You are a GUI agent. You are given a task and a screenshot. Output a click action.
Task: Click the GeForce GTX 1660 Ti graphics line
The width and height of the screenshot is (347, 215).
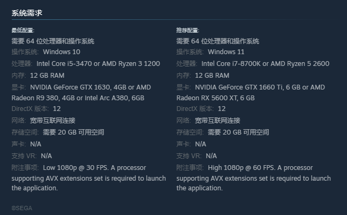[259, 87]
